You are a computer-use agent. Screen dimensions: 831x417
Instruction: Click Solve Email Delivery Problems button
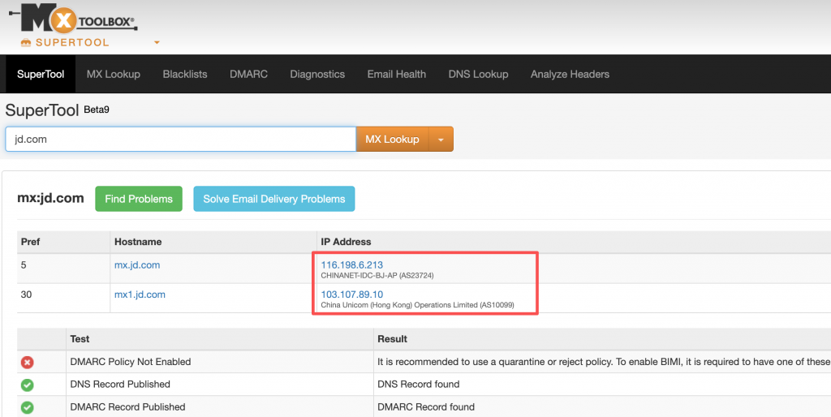point(273,199)
